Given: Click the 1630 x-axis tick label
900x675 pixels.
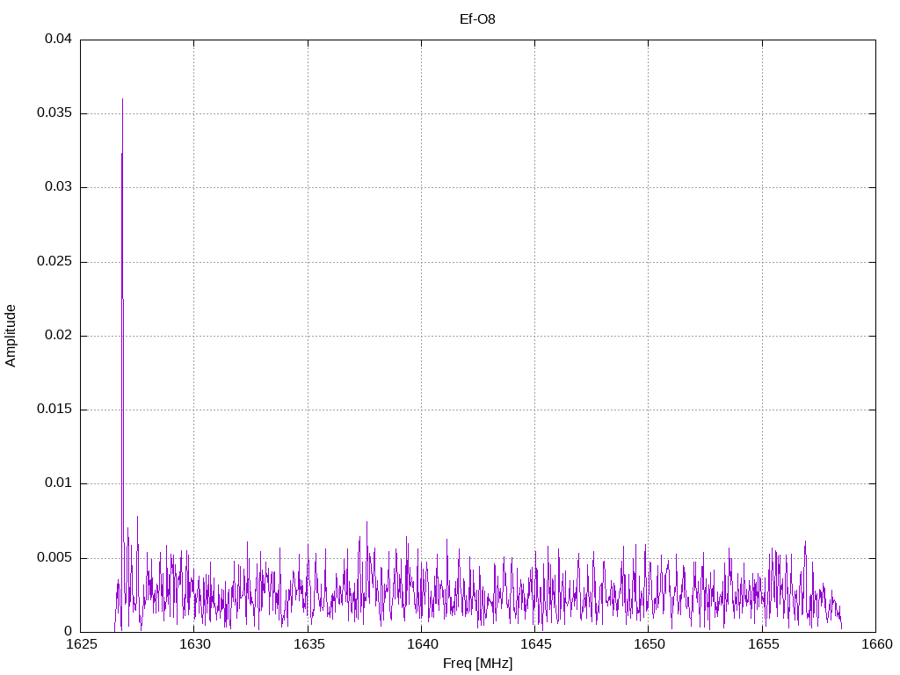Looking at the screenshot, I should coord(194,644).
